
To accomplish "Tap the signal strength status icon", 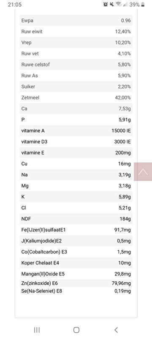I will click(x=125, y=4).
